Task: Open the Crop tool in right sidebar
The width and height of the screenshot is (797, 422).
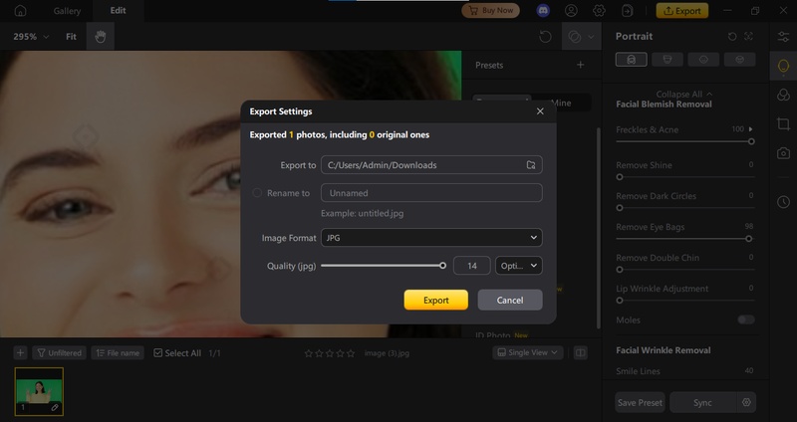Action: tap(783, 124)
